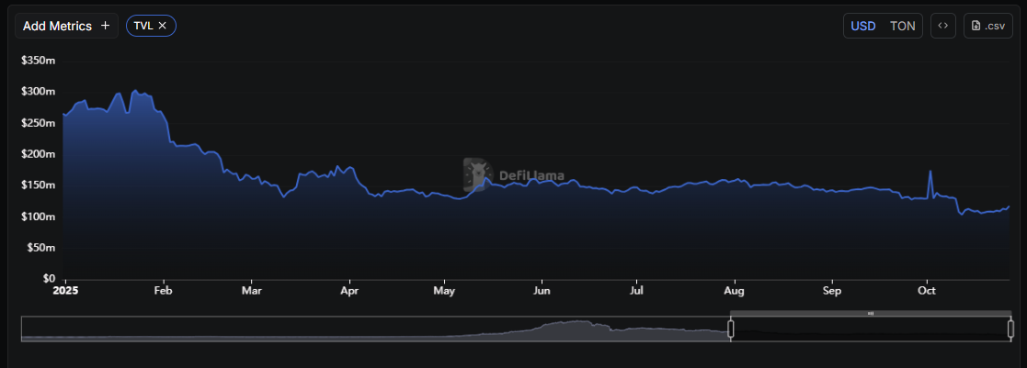Click the $100m y-axis label
This screenshot has height=368, width=1027.
click(38, 217)
